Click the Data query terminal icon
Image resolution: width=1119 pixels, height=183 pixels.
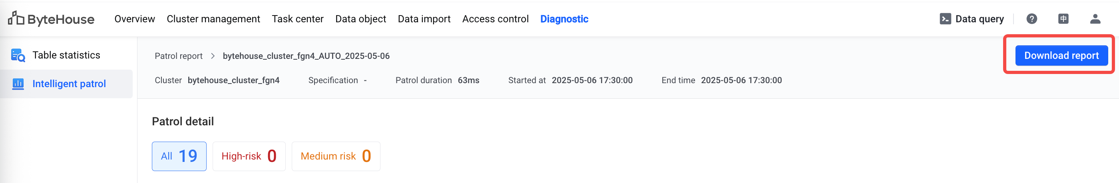click(x=945, y=19)
